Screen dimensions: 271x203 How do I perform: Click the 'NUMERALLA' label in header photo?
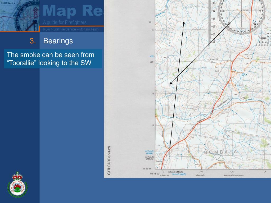click(x=8, y=3)
